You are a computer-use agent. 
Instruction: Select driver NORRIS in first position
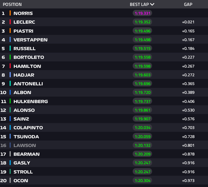click(x=23, y=13)
